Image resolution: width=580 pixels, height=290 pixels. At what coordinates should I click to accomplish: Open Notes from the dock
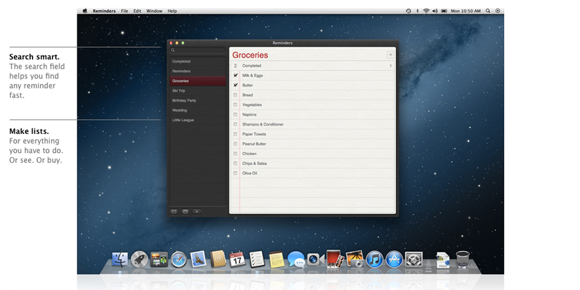[277, 259]
